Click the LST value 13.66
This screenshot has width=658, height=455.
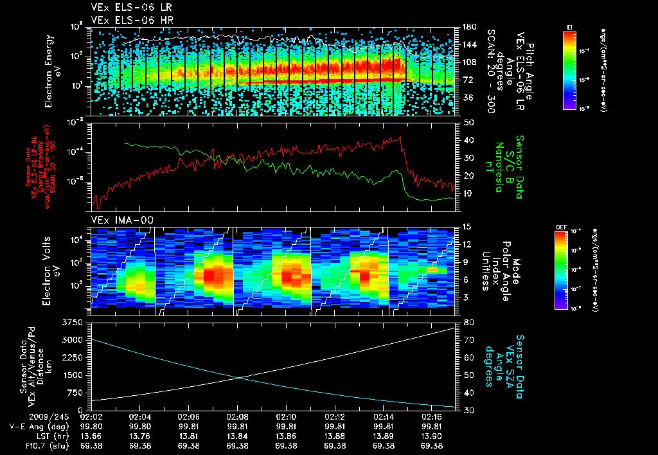pos(91,436)
